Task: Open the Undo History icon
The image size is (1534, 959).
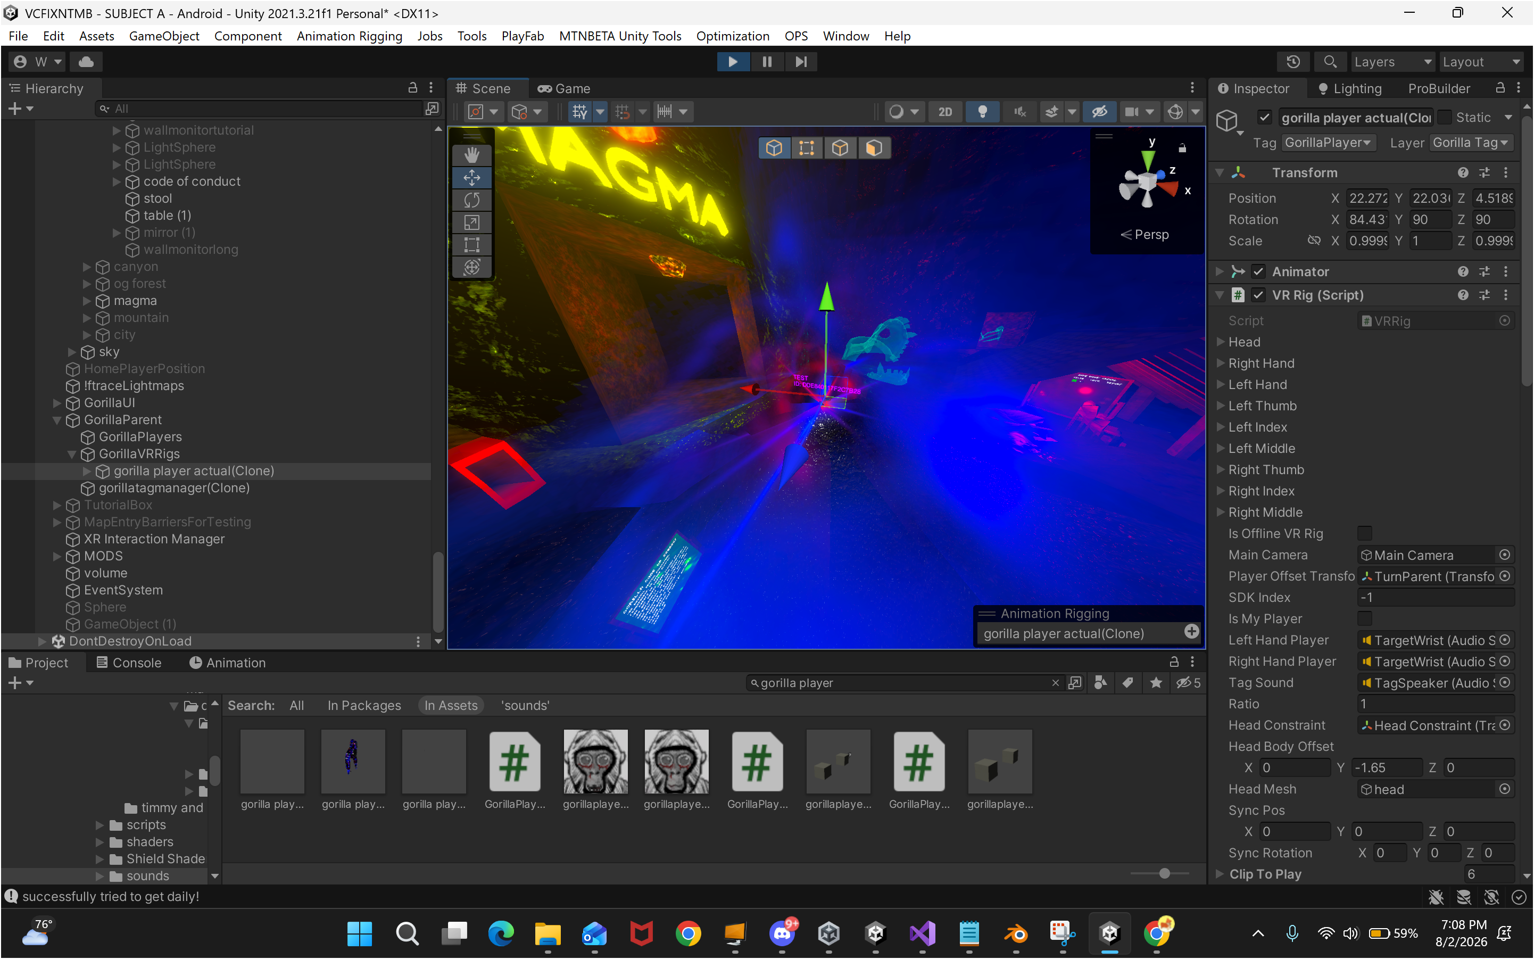Action: click(1293, 62)
